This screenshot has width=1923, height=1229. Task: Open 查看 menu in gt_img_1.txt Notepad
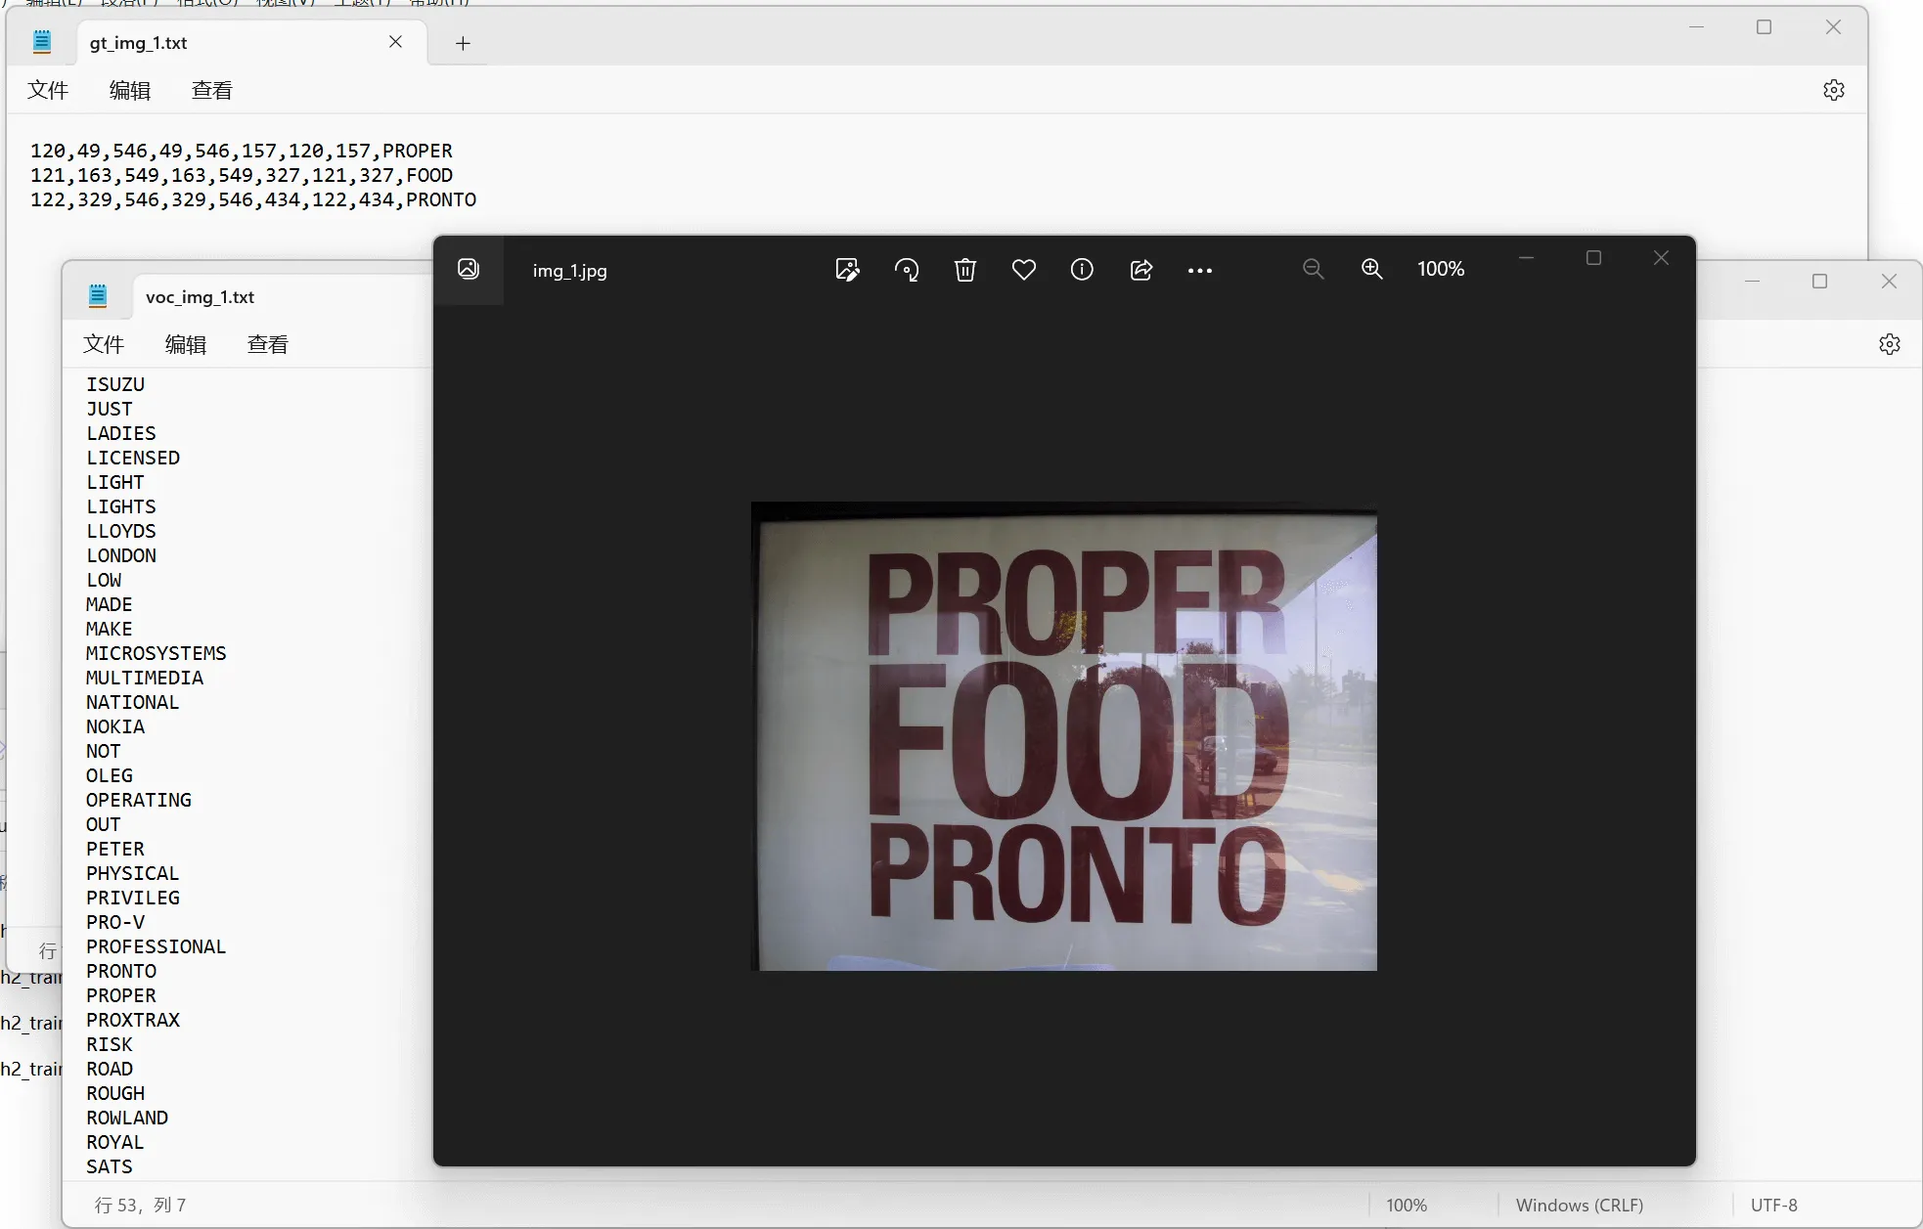coord(212,91)
